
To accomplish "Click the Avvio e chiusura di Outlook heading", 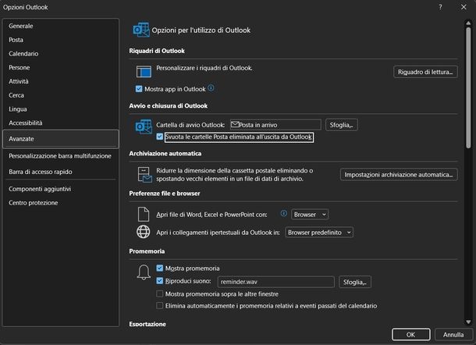I will pos(169,105).
